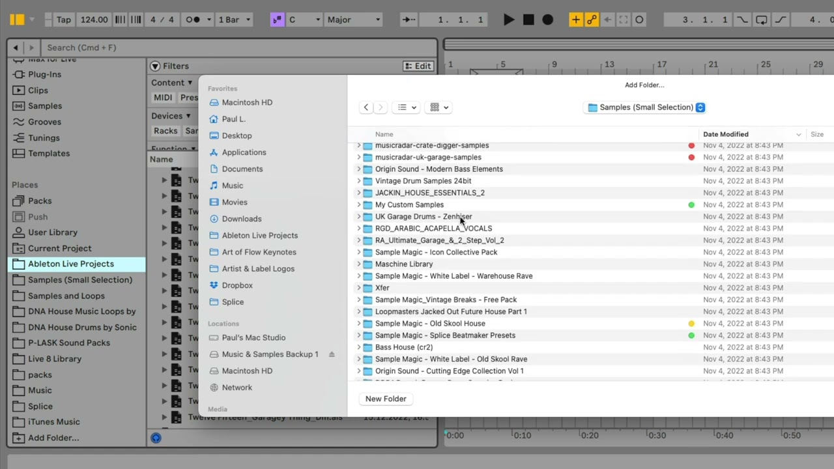Image resolution: width=834 pixels, height=469 pixels.
Task: Select Plug-Ins in browser sidebar
Action: click(44, 74)
